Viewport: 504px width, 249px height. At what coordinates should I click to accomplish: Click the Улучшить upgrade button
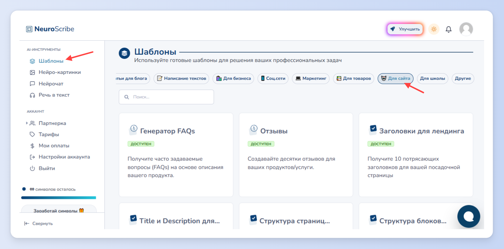click(x=405, y=29)
